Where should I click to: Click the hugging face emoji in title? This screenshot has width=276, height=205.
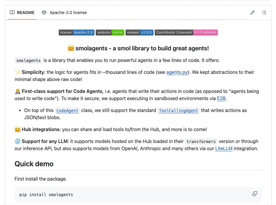click(x=71, y=48)
